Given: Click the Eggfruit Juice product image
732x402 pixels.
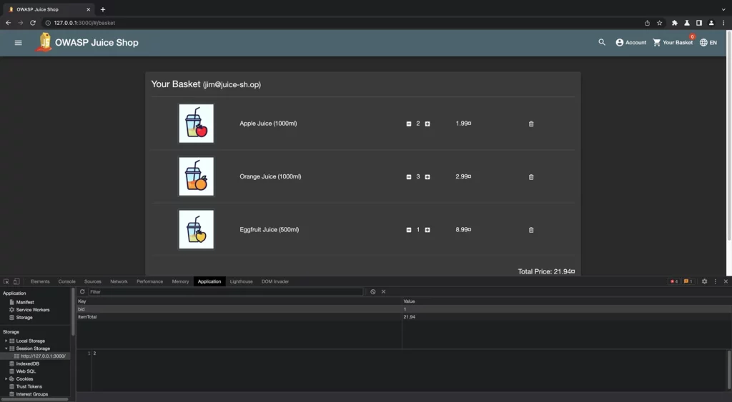Looking at the screenshot, I should [196, 229].
